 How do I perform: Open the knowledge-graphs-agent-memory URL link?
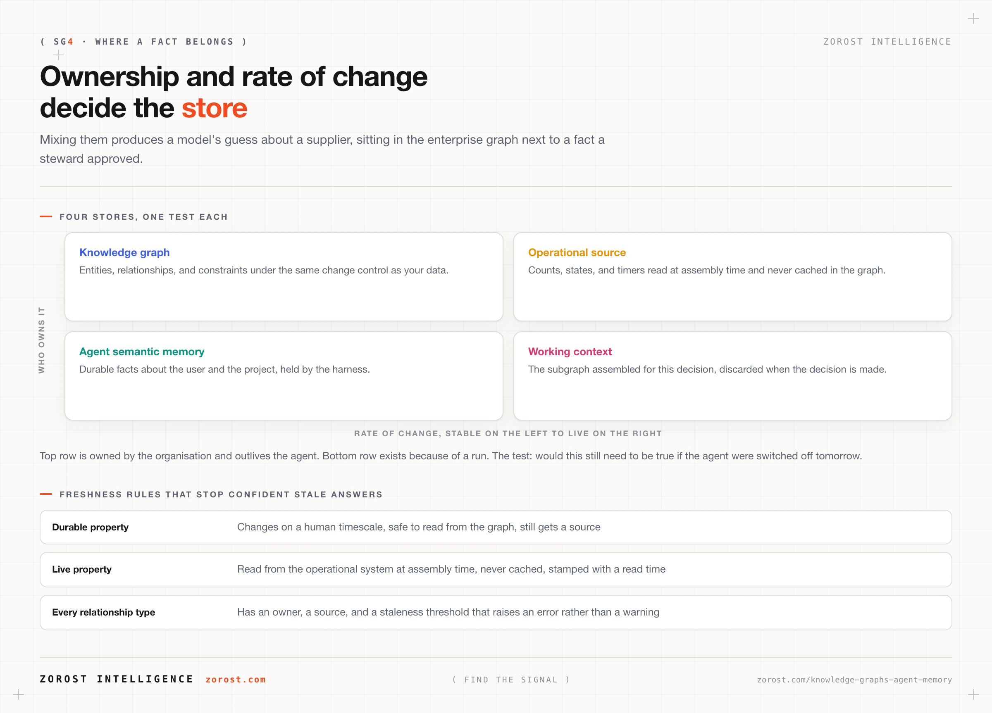tap(854, 680)
